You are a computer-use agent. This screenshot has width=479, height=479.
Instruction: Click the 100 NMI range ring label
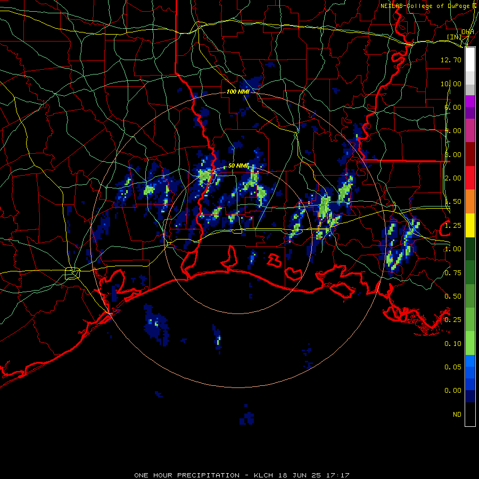pyautogui.click(x=238, y=92)
